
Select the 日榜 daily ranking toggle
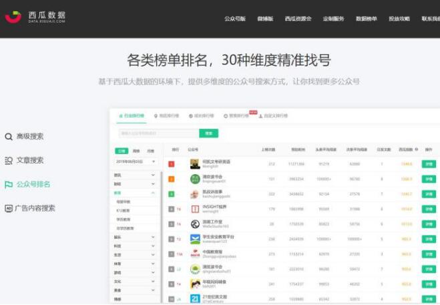point(122,151)
